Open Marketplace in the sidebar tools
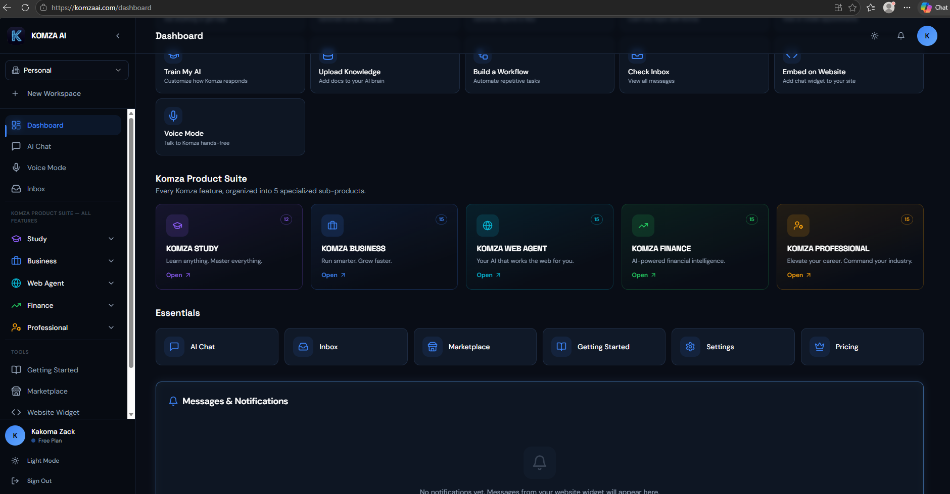The height and width of the screenshot is (494, 950). (x=63, y=391)
